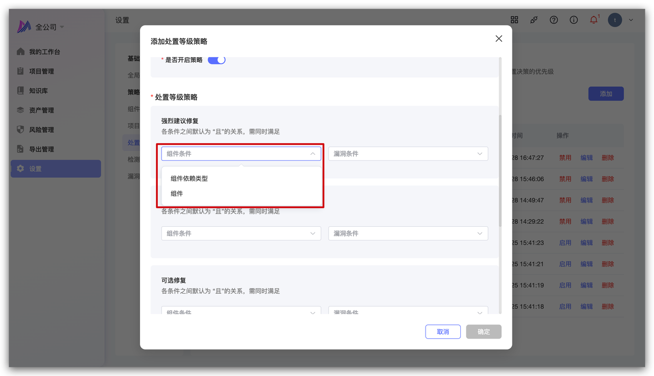This screenshot has height=376, width=654.
Task: Open the notification bell
Action: coord(593,20)
